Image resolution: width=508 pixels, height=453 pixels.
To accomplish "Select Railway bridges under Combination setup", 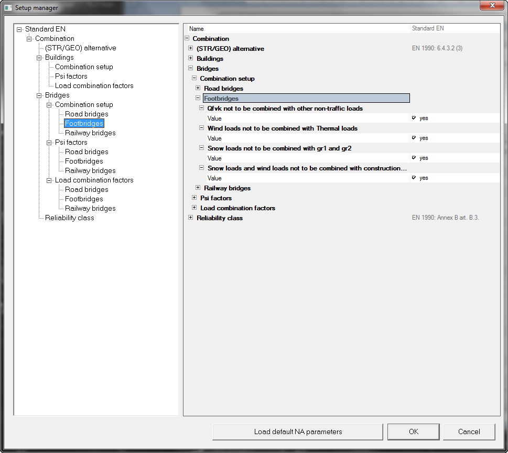I will point(90,133).
